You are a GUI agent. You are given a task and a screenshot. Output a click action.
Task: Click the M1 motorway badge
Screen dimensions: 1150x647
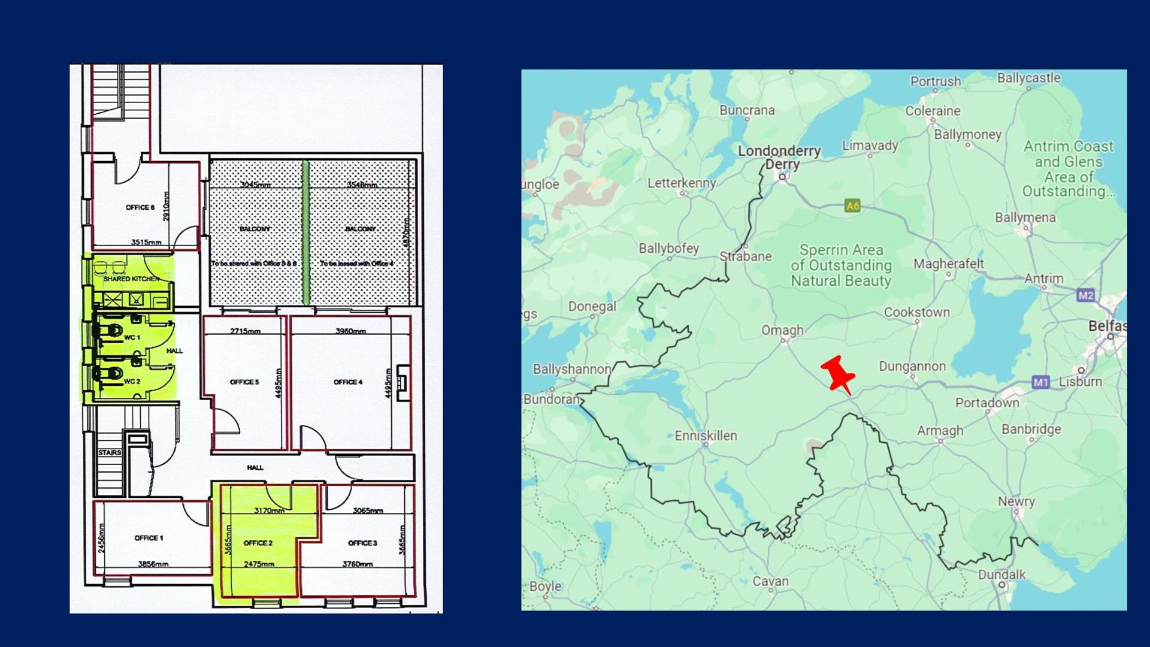pos(1040,382)
